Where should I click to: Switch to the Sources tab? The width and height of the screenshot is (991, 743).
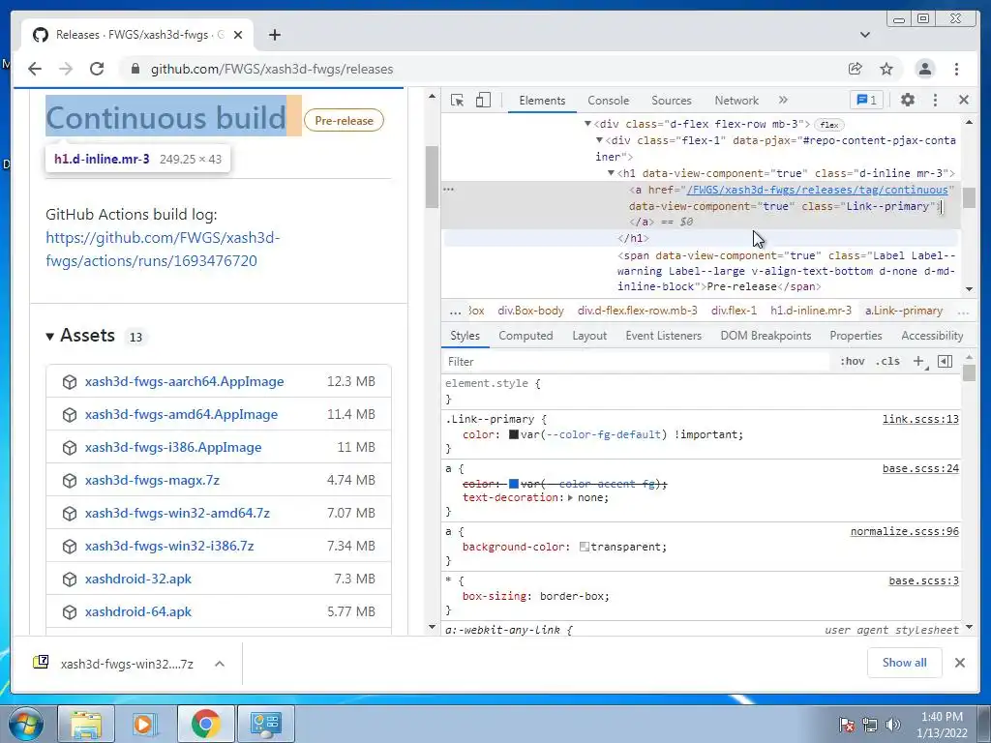click(x=672, y=101)
